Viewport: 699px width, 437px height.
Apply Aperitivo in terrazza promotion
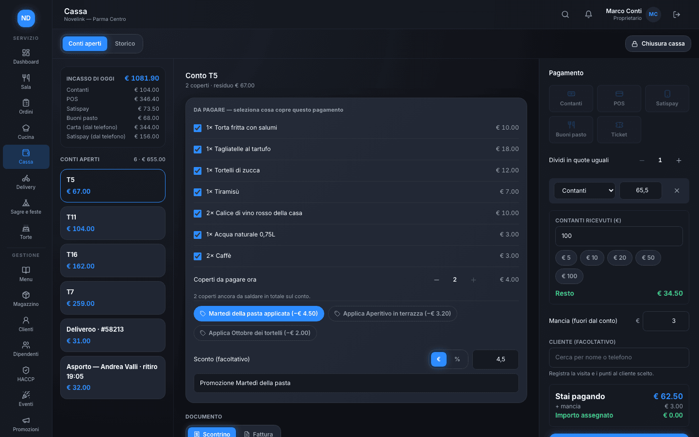click(x=393, y=314)
